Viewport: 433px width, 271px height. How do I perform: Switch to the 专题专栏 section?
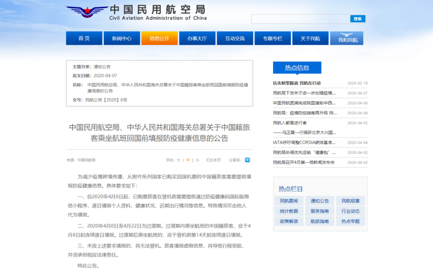pyautogui.click(x=273, y=38)
